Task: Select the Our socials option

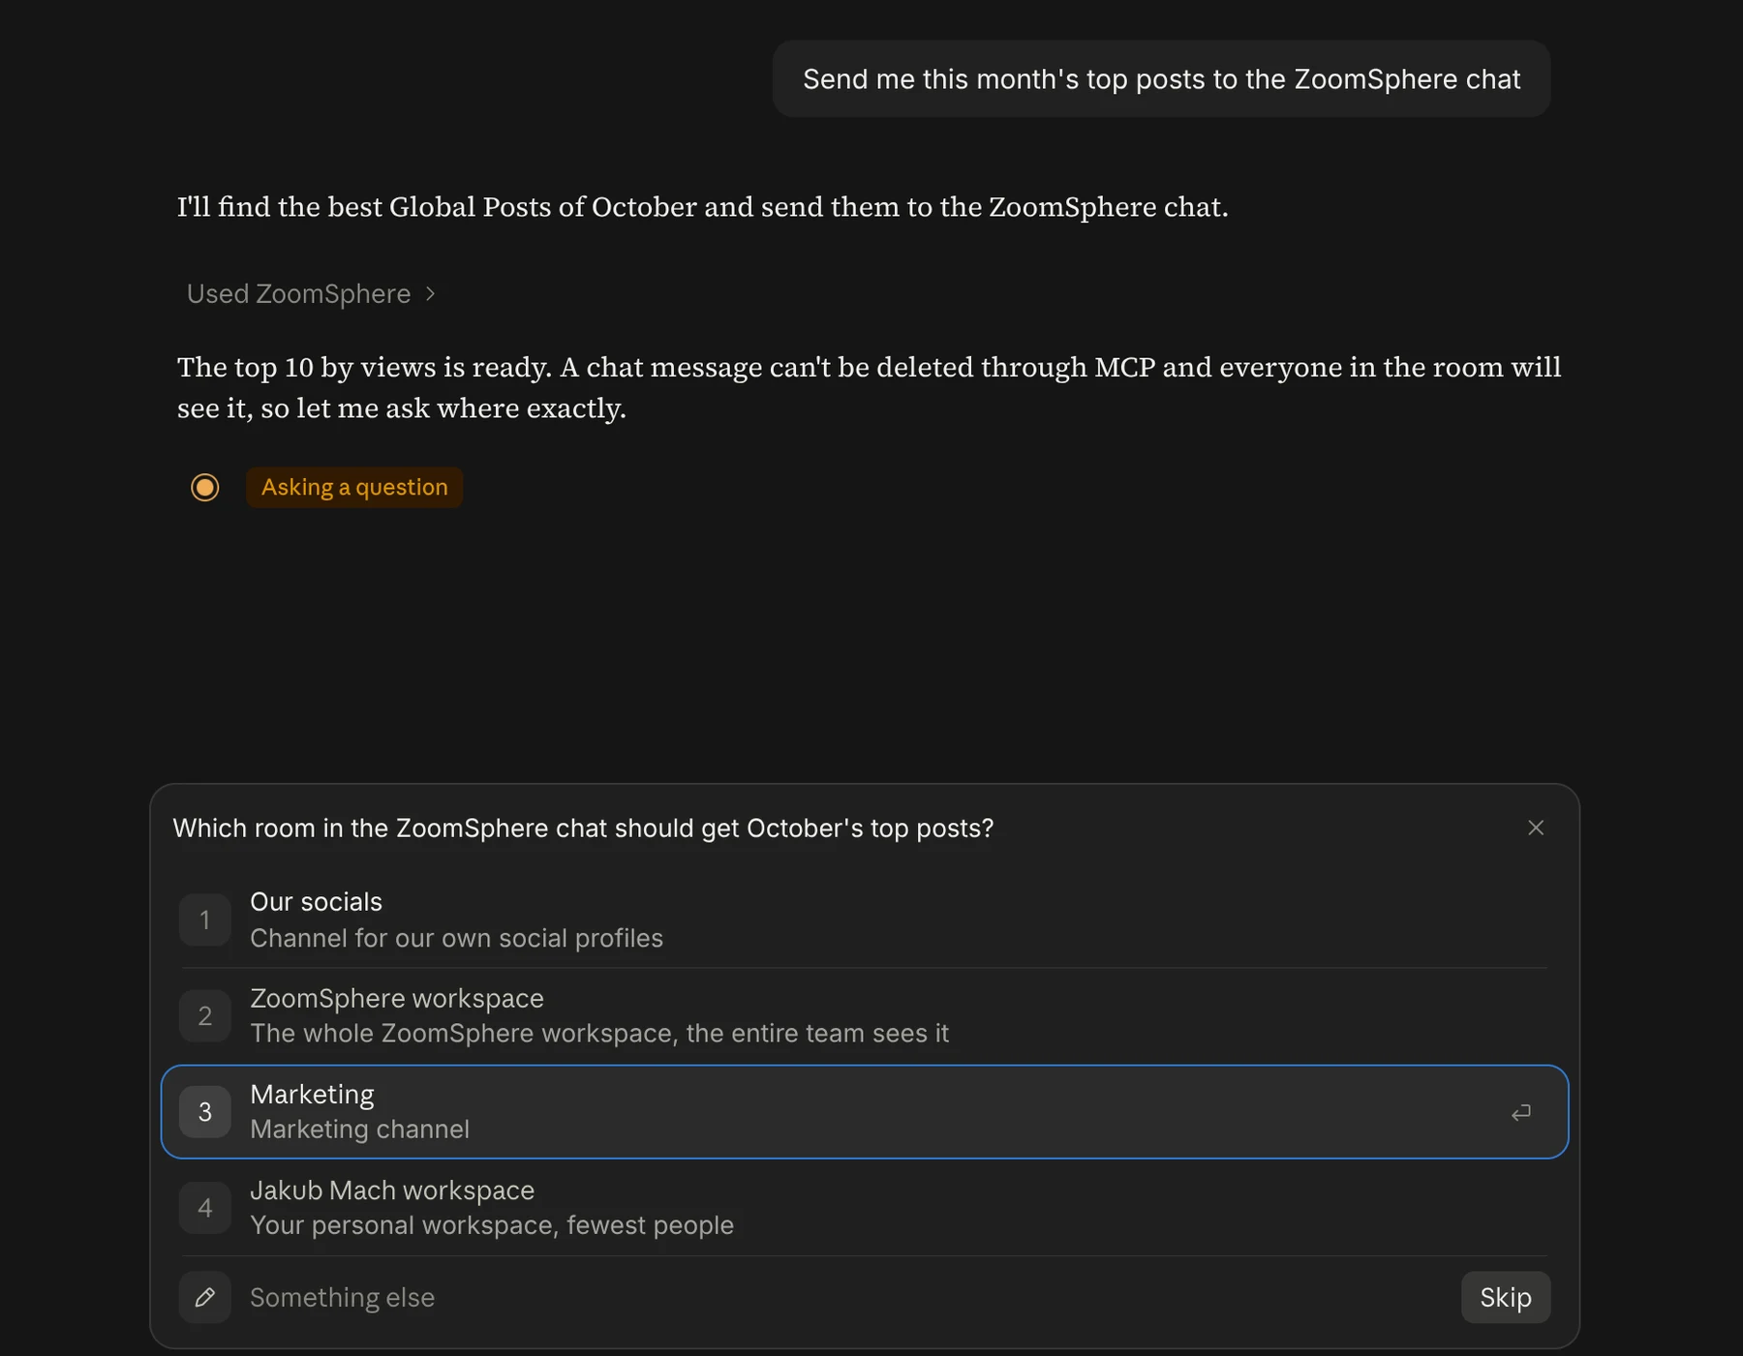Action: coord(864,919)
